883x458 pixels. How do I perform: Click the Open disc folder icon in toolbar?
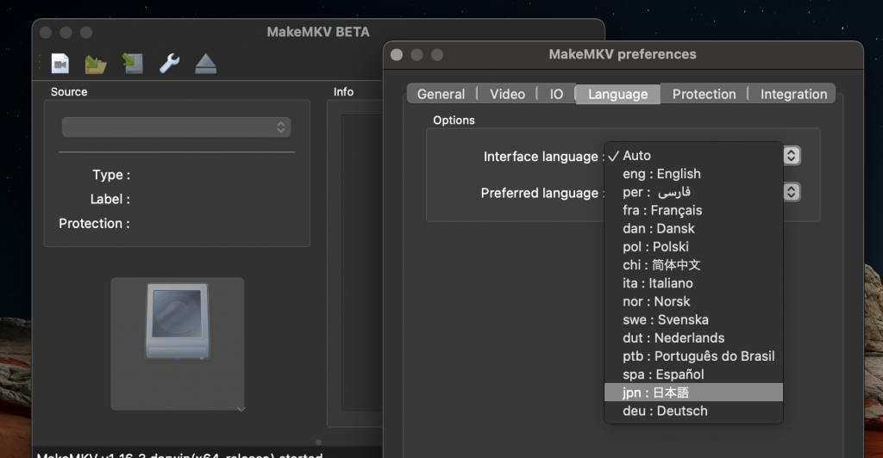(96, 64)
